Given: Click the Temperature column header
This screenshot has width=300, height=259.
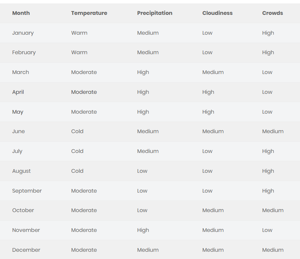Looking at the screenshot, I should pos(89,13).
